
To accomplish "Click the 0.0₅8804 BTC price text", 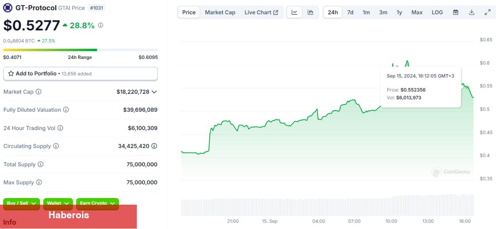I will pos(19,41).
